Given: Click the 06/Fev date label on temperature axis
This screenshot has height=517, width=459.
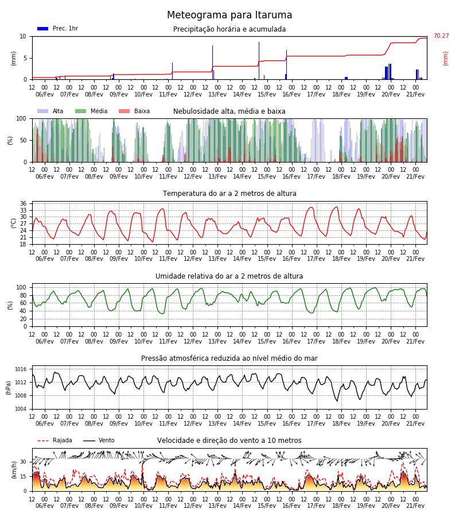Looking at the screenshot, I should [x=44, y=259].
